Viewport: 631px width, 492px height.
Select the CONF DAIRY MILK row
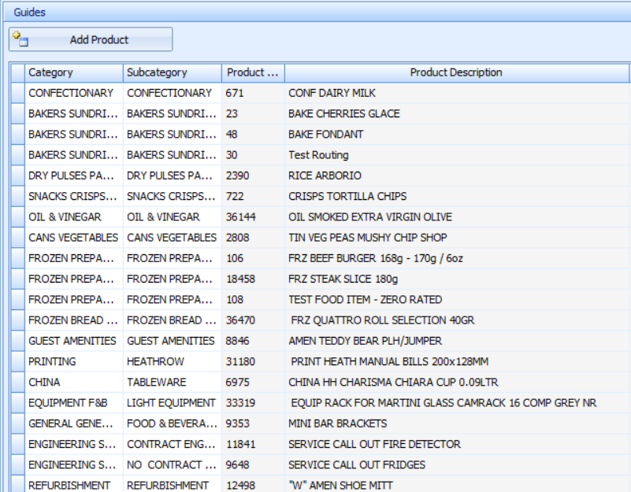pos(331,93)
